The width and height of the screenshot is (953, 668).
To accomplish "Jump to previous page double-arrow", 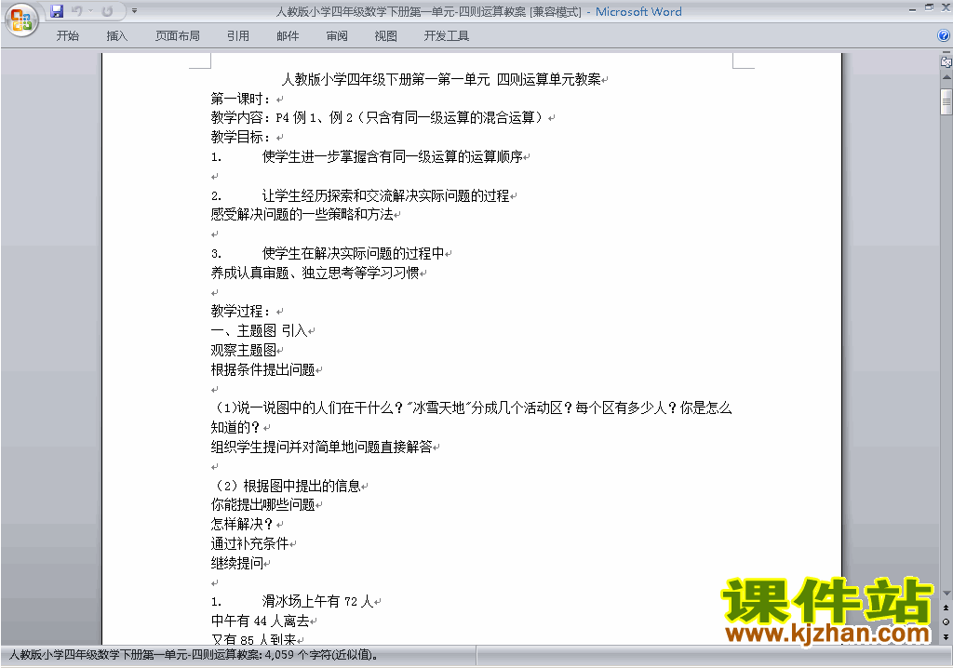I will point(946,608).
